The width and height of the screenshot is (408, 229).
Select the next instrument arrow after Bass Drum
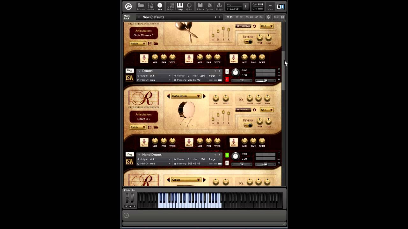tap(204, 96)
